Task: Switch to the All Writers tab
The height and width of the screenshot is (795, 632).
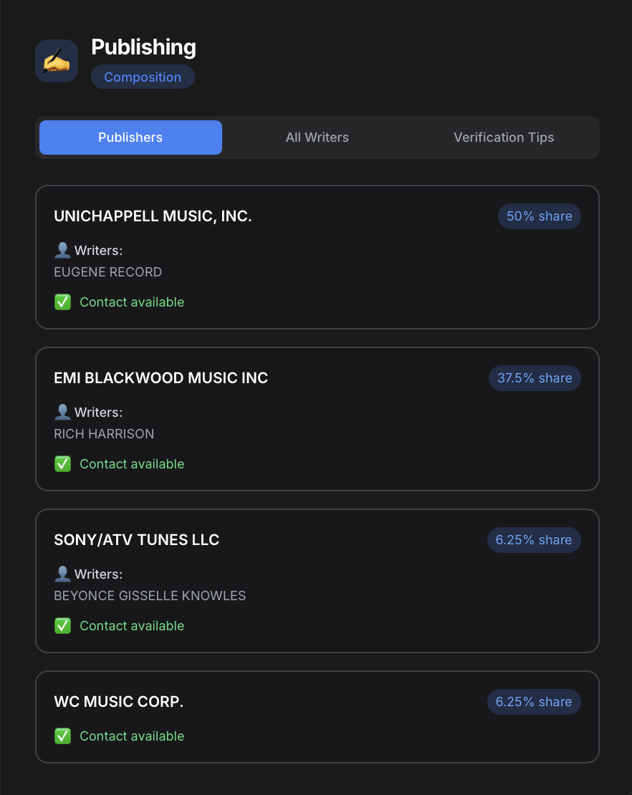Action: coord(317,137)
